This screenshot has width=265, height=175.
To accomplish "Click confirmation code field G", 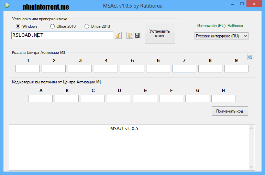I will [x=197, y=98].
